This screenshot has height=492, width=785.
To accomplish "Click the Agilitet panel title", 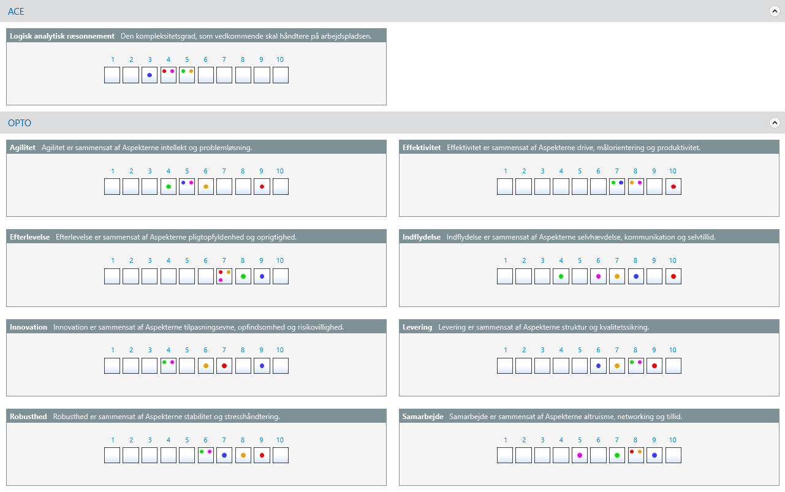I will tap(23, 148).
